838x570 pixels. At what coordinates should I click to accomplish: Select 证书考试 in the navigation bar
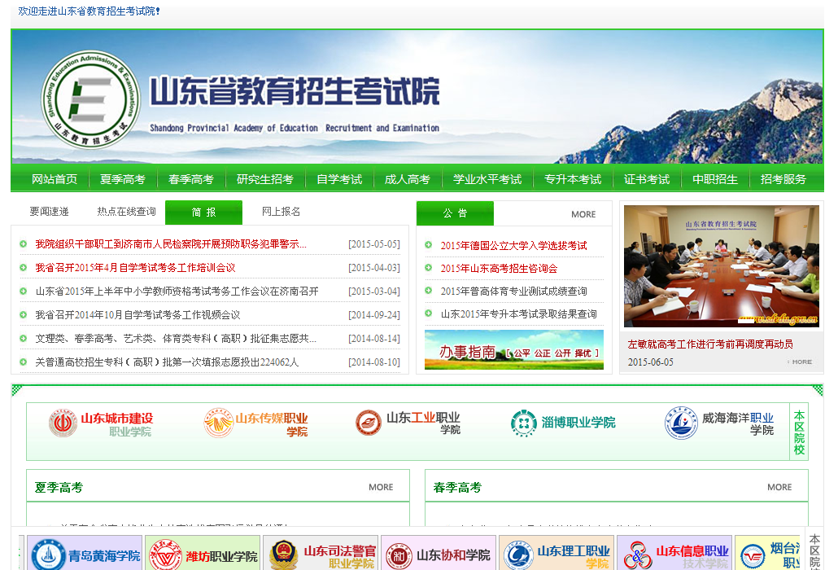click(647, 179)
